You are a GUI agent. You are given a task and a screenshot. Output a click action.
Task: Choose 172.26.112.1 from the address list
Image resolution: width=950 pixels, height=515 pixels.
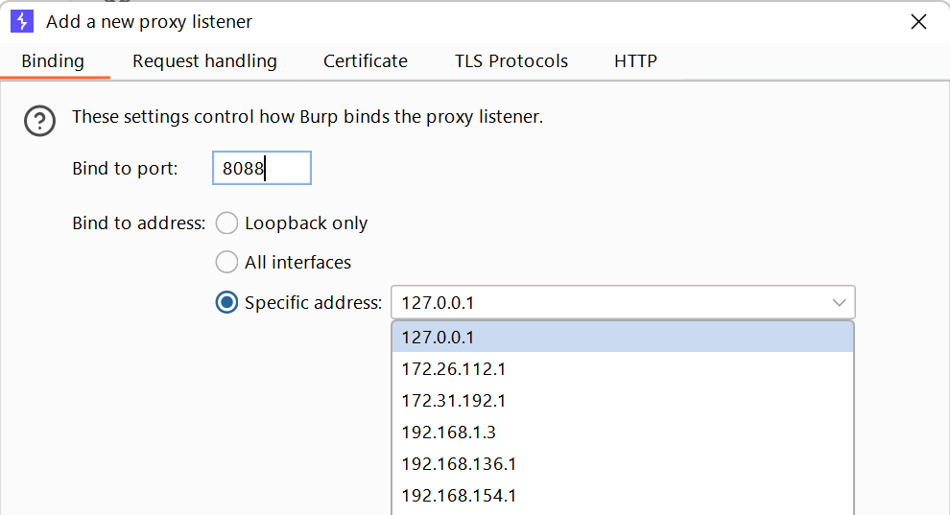[622, 369]
